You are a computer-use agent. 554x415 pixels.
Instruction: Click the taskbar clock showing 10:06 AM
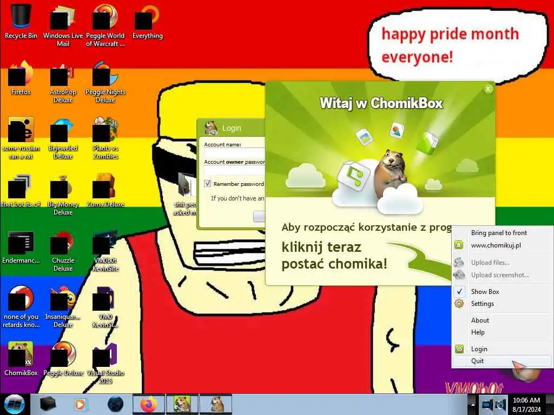point(526,405)
